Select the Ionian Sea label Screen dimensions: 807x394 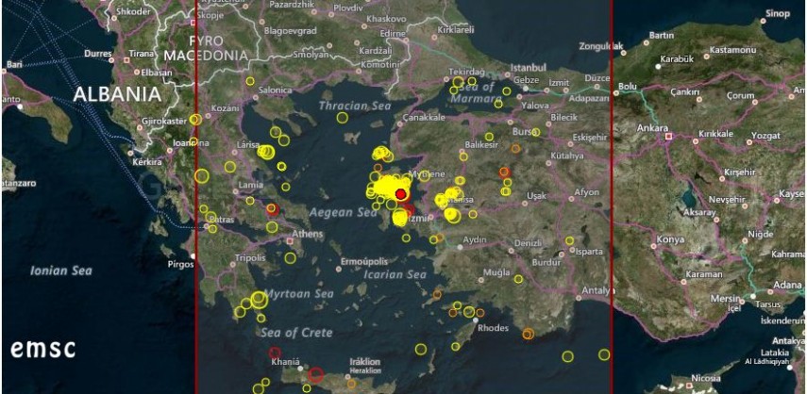61,271
